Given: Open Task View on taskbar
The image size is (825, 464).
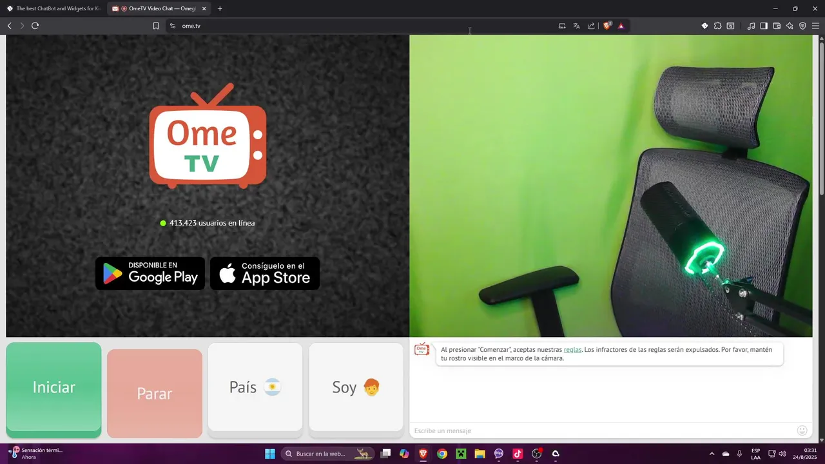Looking at the screenshot, I should [x=385, y=454].
